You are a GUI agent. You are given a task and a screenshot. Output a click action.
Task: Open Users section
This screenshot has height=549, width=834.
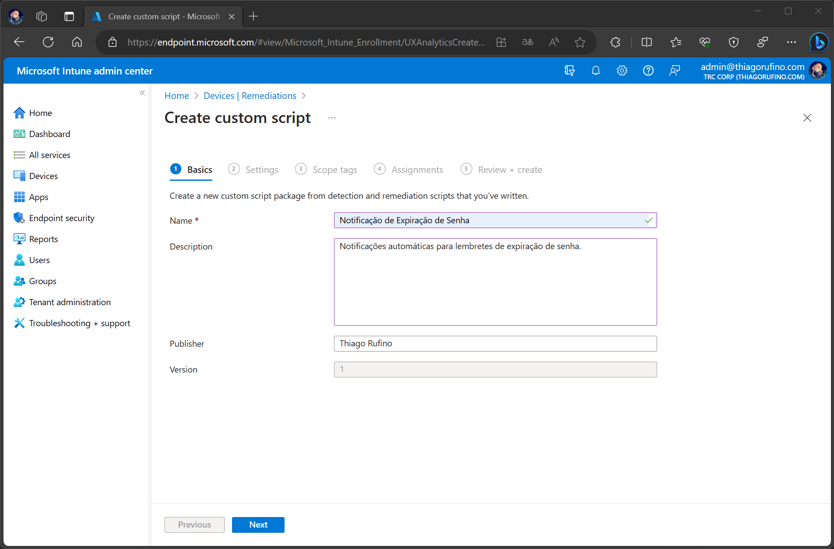click(x=32, y=260)
